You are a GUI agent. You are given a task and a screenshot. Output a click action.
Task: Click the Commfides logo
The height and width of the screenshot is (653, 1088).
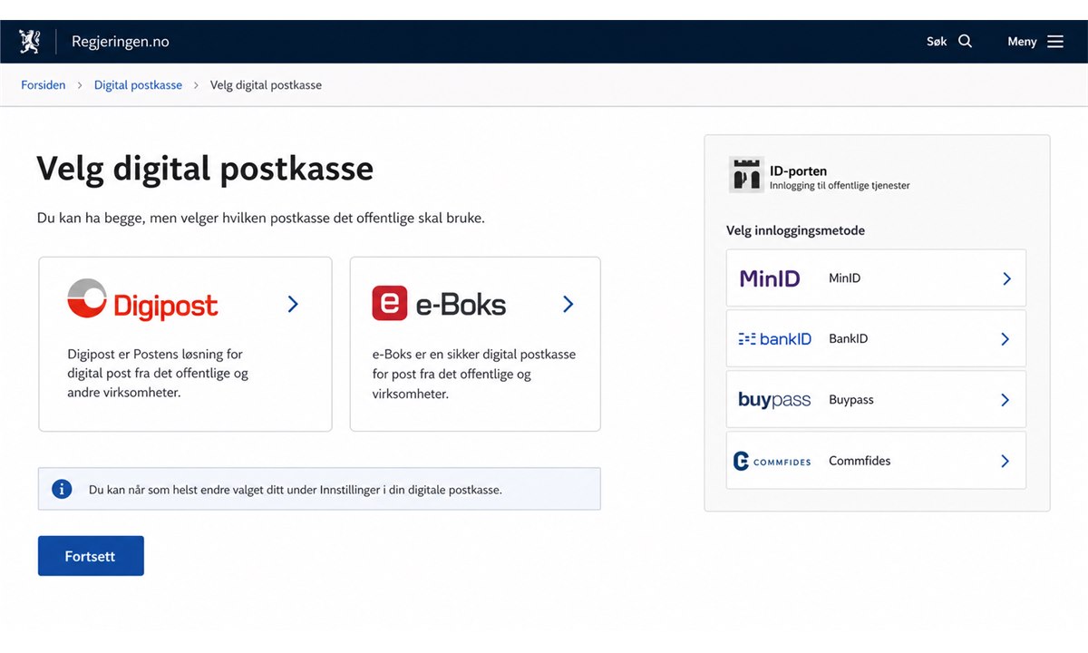pyautogui.click(x=772, y=462)
